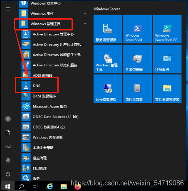
Task: Open Active Directory 用户和计算机 icon
Action: tap(26, 45)
